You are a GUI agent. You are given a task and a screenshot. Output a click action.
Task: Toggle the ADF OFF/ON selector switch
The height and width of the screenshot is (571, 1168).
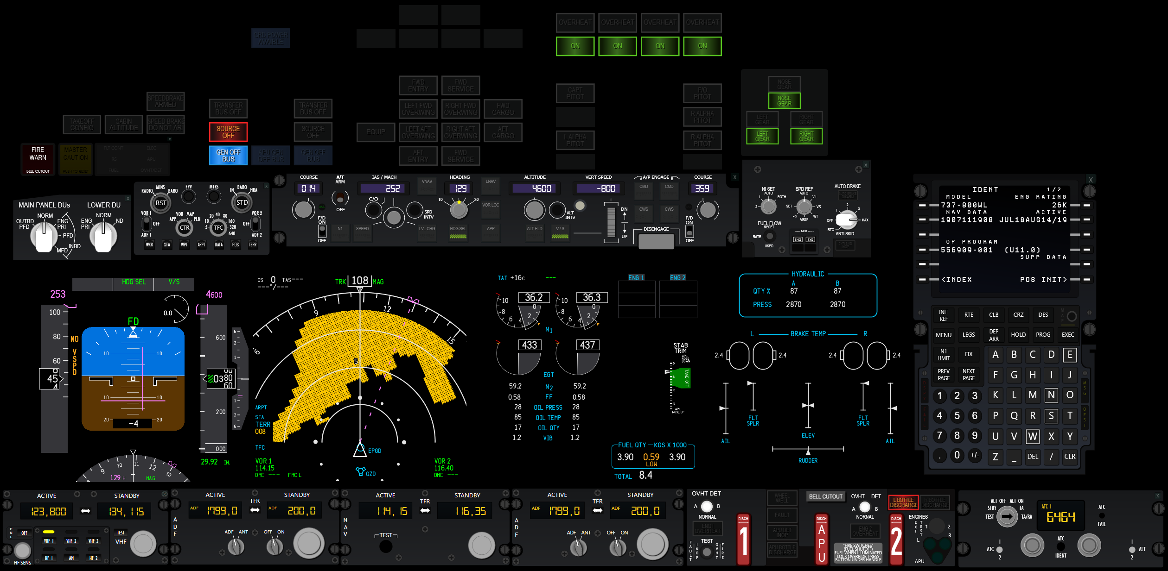point(274,546)
